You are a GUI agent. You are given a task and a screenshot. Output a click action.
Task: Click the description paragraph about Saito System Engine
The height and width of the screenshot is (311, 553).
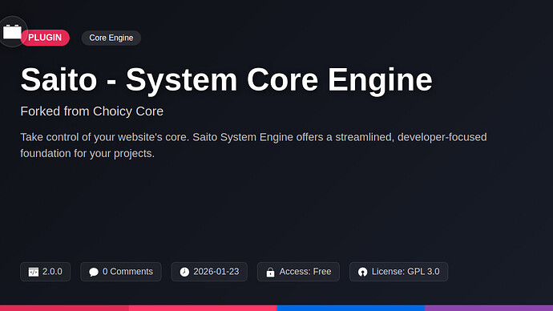pos(253,145)
